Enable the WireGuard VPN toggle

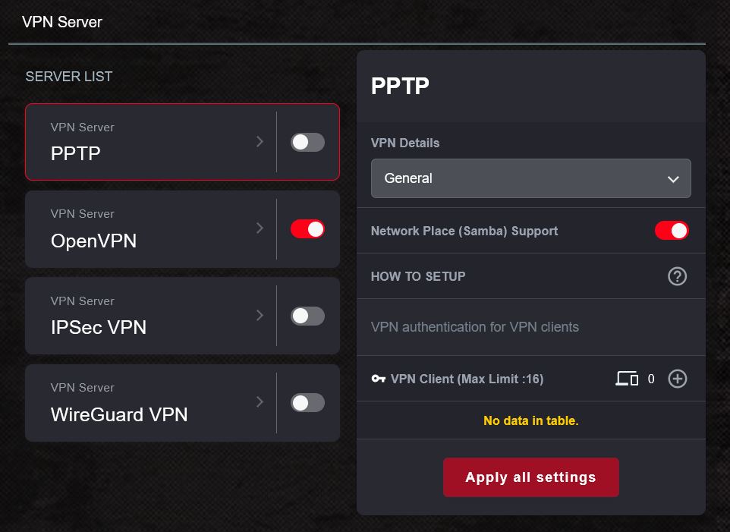point(307,402)
